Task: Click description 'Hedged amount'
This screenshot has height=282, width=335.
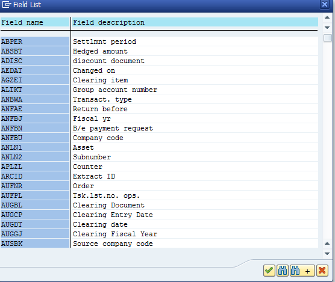Action: click(100, 51)
